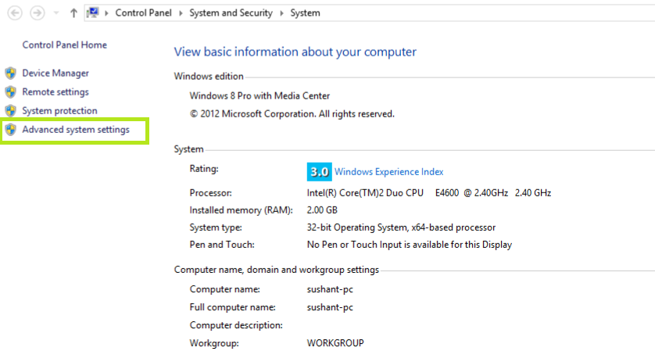
Task: Click the computer icon in address bar
Action: 93,13
